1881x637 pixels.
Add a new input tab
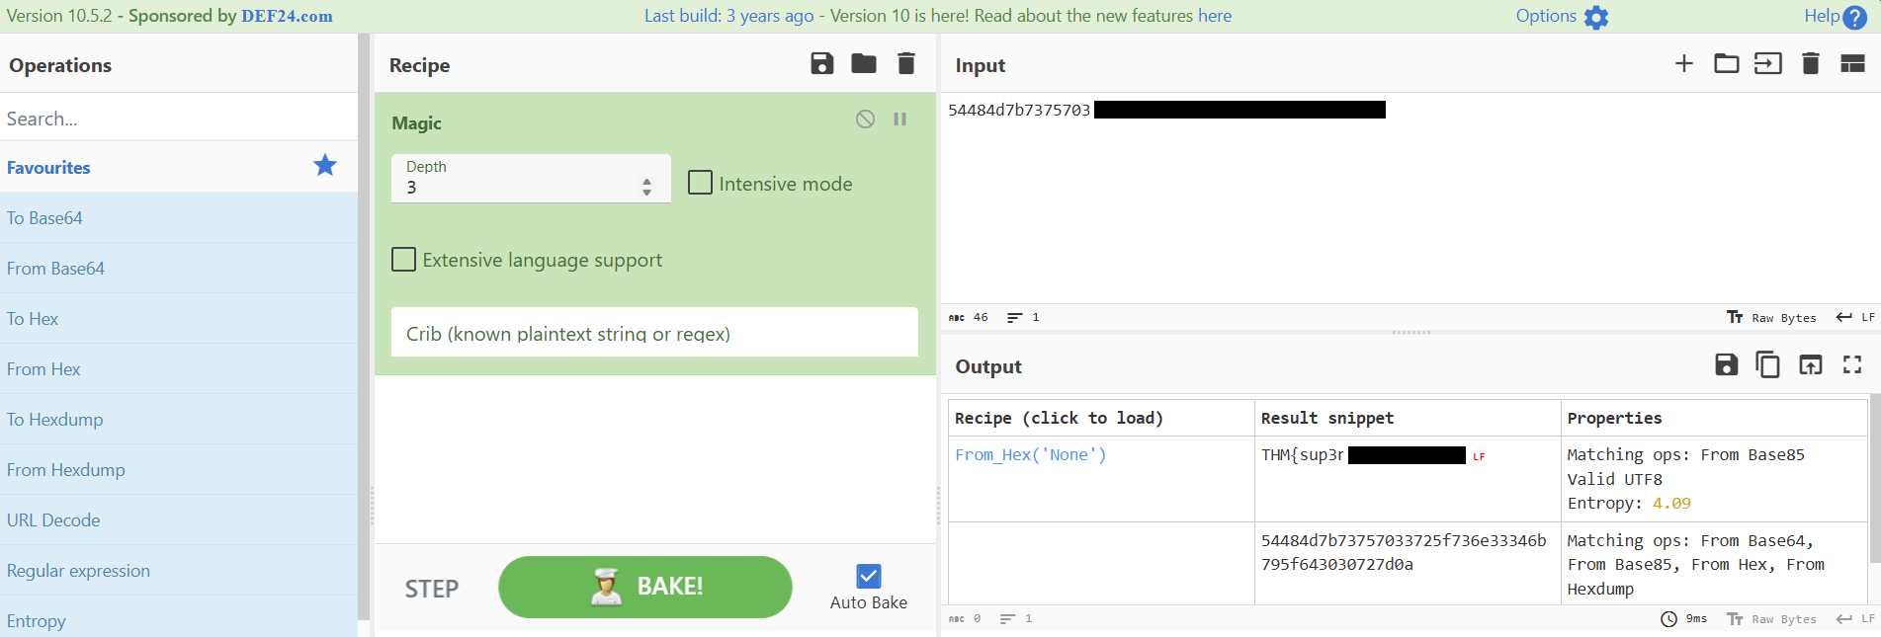[x=1684, y=64]
